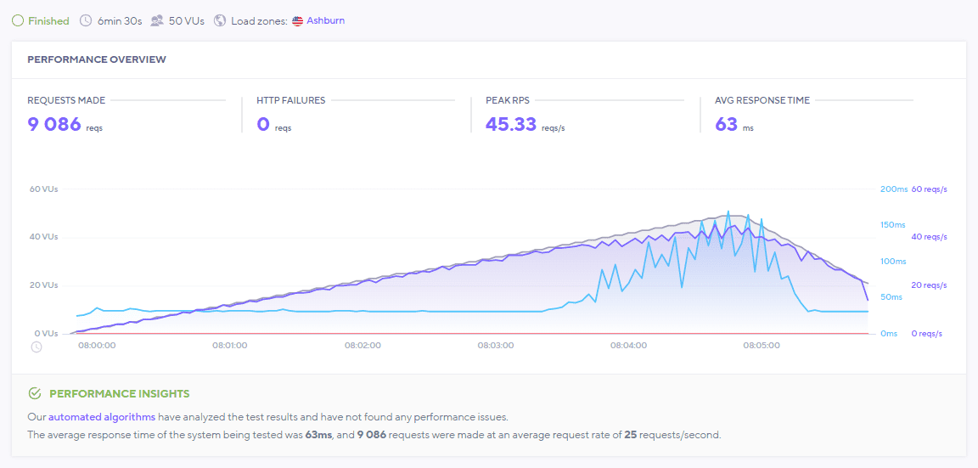Click the users icon next to 50 VUs
Image resolution: width=978 pixels, height=468 pixels.
tap(157, 20)
